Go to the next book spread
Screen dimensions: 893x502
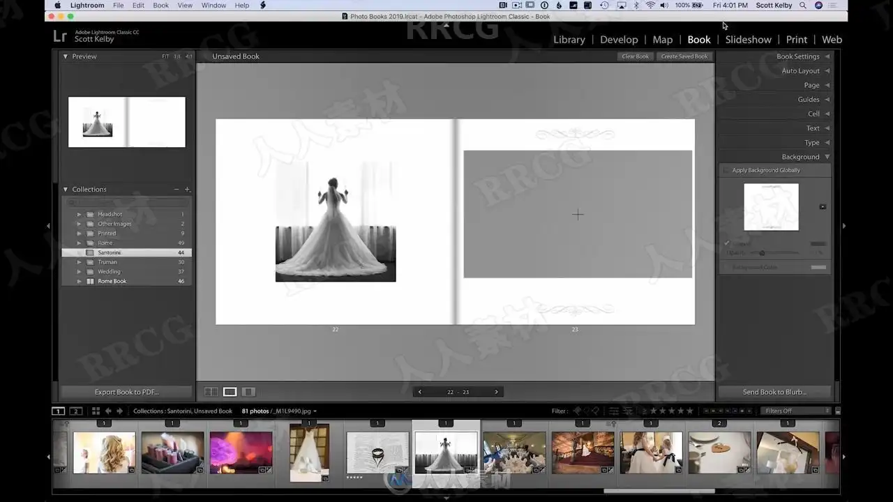(497, 392)
